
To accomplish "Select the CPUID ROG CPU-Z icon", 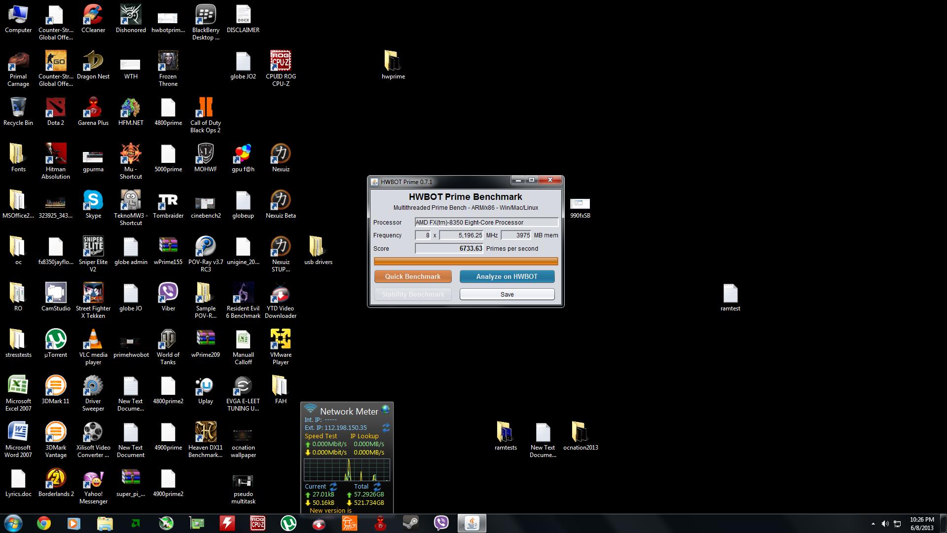I will coord(281,69).
